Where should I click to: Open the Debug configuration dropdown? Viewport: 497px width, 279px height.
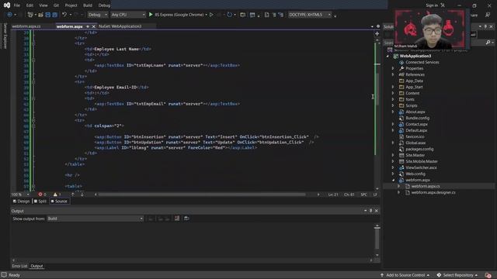(x=98, y=15)
